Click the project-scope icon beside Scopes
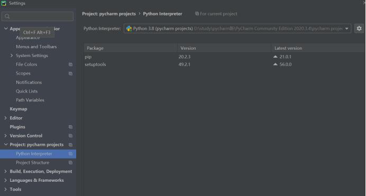The height and width of the screenshot is (196, 366). (70, 73)
